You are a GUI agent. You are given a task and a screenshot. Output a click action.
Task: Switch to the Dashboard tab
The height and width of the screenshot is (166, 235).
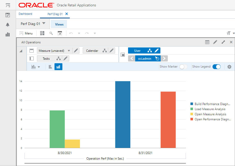[x=25, y=14]
